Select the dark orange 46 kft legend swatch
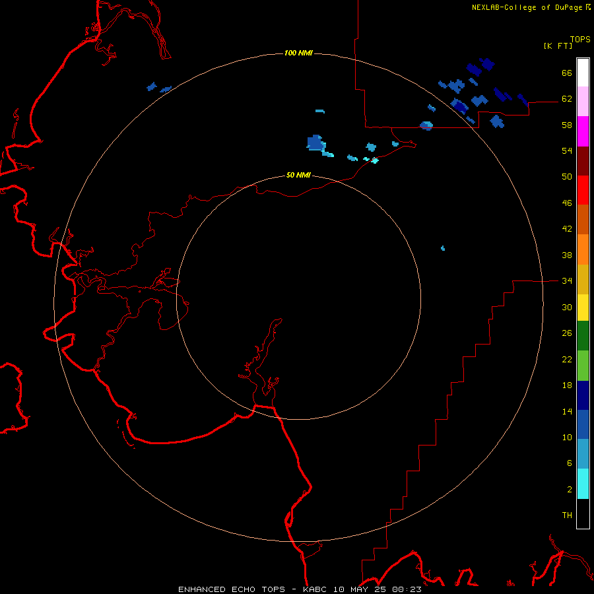Screen dimensions: 594x594 point(583,220)
